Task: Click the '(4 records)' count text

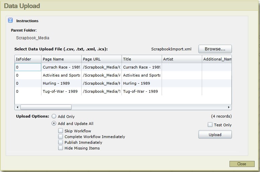Action: click(x=221, y=116)
